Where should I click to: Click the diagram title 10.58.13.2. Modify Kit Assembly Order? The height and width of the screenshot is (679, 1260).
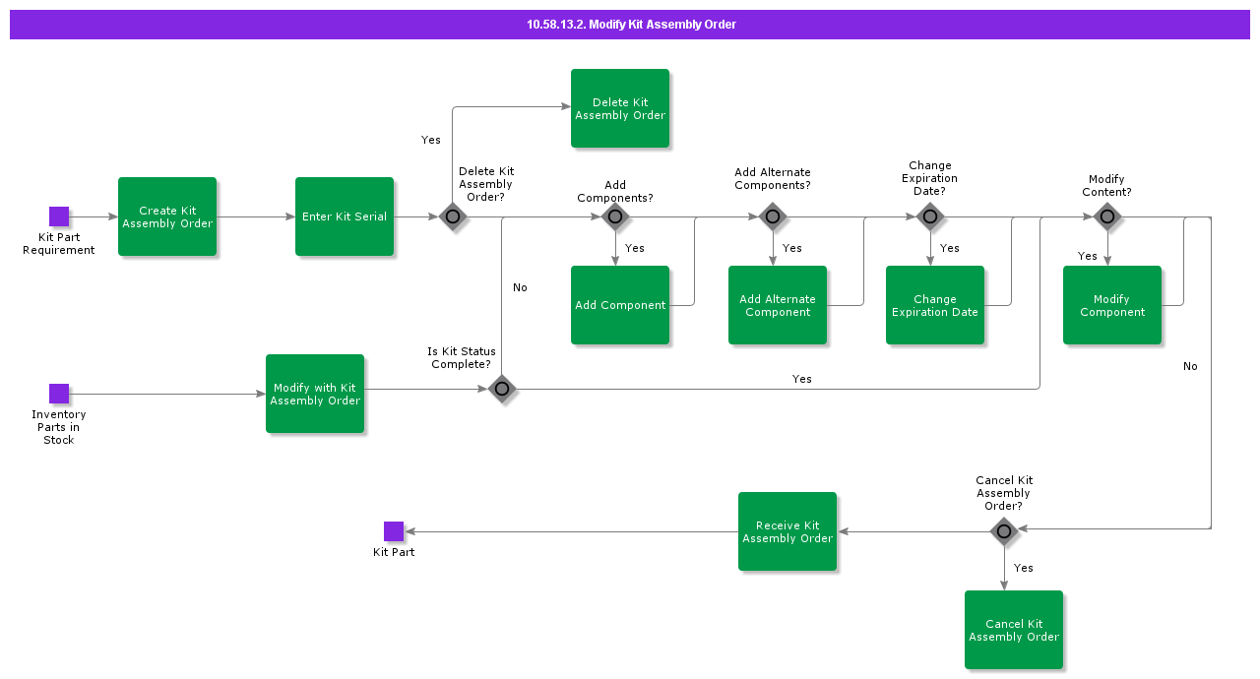pos(631,25)
